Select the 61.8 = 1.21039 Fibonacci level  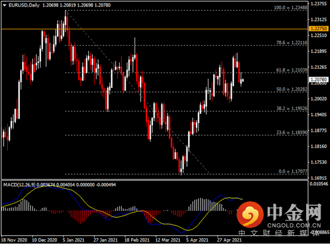coord(292,70)
